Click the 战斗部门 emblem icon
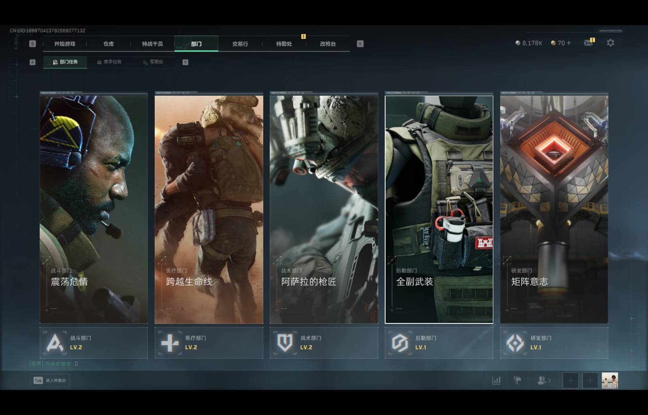 (x=55, y=343)
